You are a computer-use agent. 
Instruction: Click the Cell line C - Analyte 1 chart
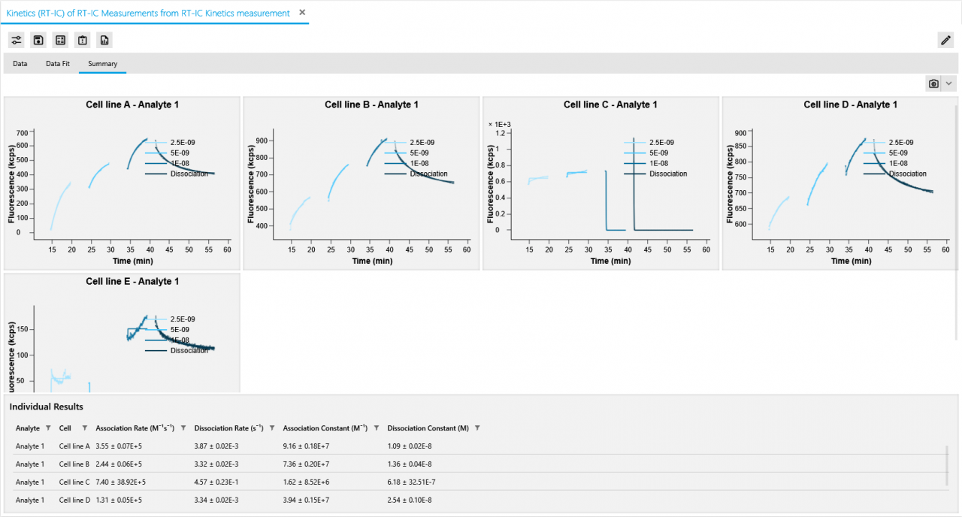click(600, 183)
